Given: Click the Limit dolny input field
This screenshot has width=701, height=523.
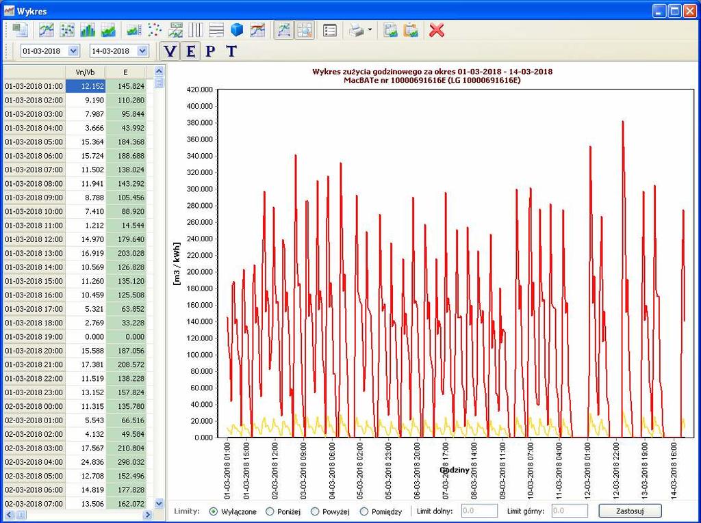Looking at the screenshot, I should (x=479, y=511).
